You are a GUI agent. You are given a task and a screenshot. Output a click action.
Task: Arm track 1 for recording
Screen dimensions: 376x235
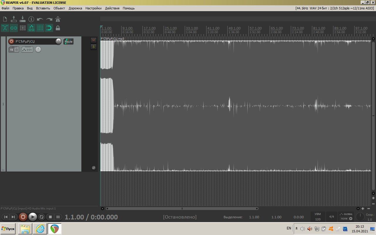[11, 41]
